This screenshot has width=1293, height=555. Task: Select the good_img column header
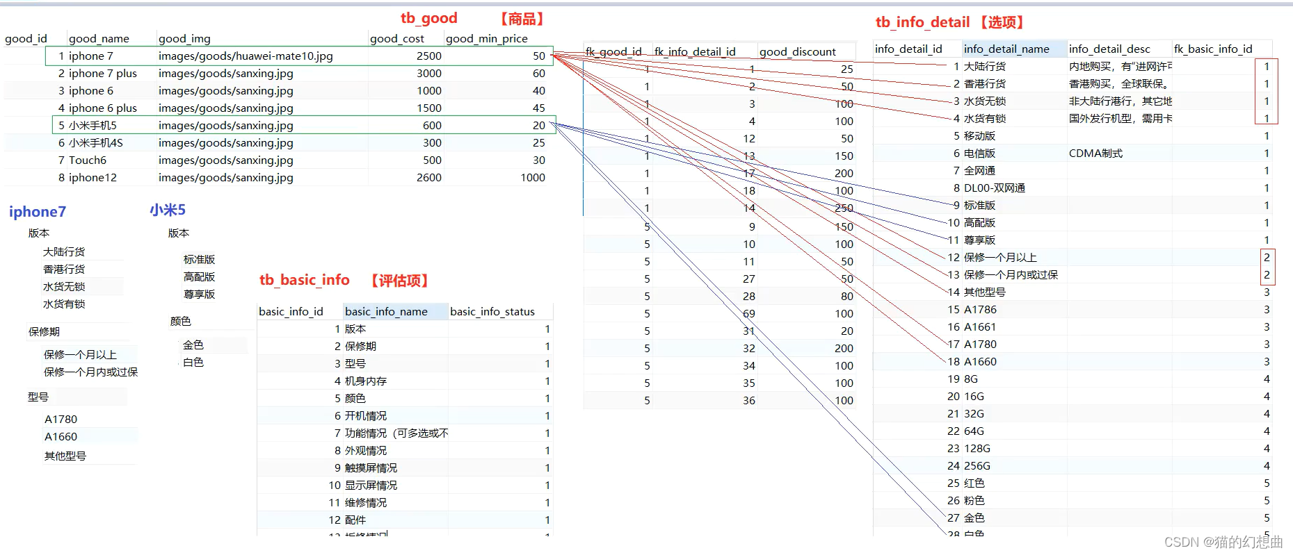click(x=184, y=39)
